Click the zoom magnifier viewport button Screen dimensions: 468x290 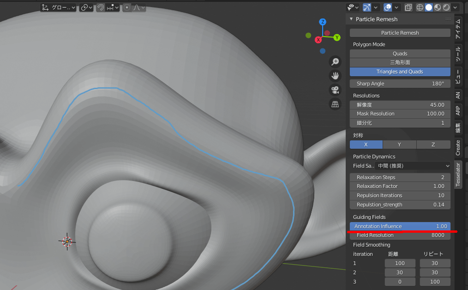pyautogui.click(x=335, y=62)
